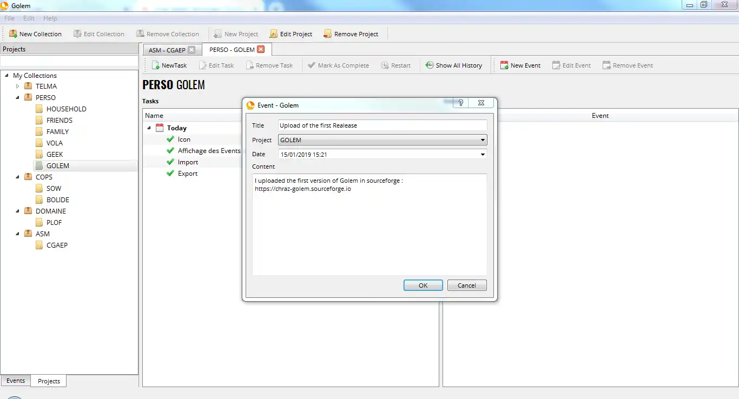Open the Date picker dropdown arrow
The image size is (739, 399).
[483, 154]
